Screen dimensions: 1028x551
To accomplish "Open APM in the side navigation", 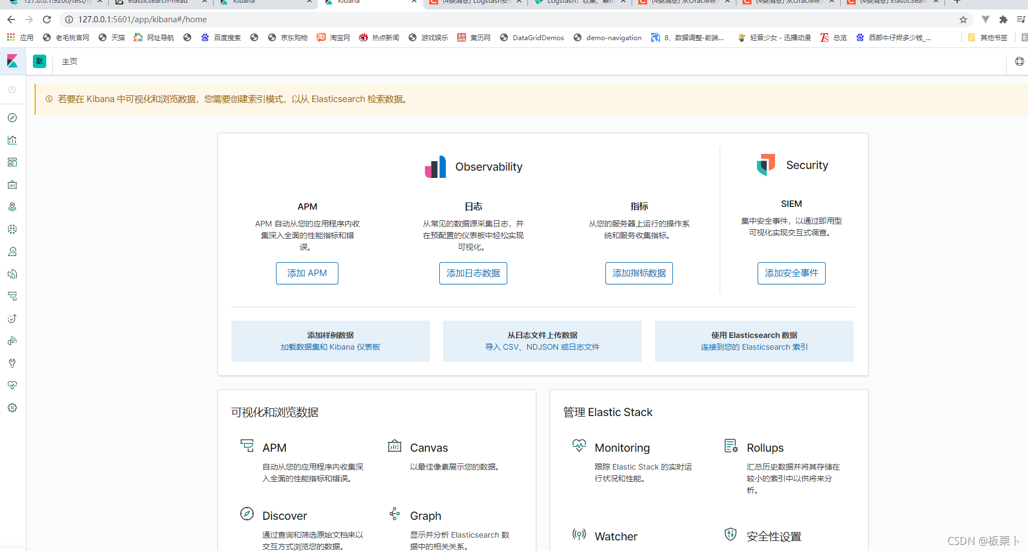I will pos(12,296).
